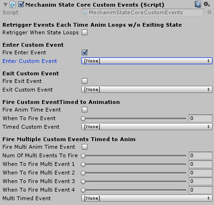Uncheck Fire Enter Event
This screenshot has height=205, width=214.
point(85,52)
